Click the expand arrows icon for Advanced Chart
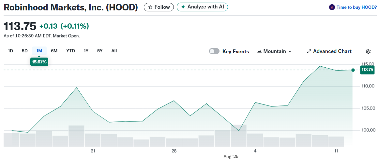Screen dimensions: 378x160 click(309, 51)
